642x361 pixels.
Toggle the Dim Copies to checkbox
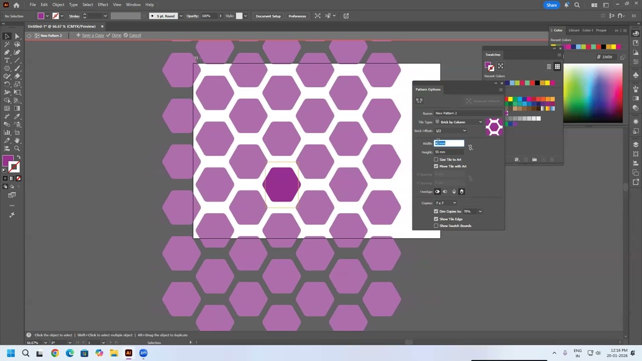click(436, 211)
